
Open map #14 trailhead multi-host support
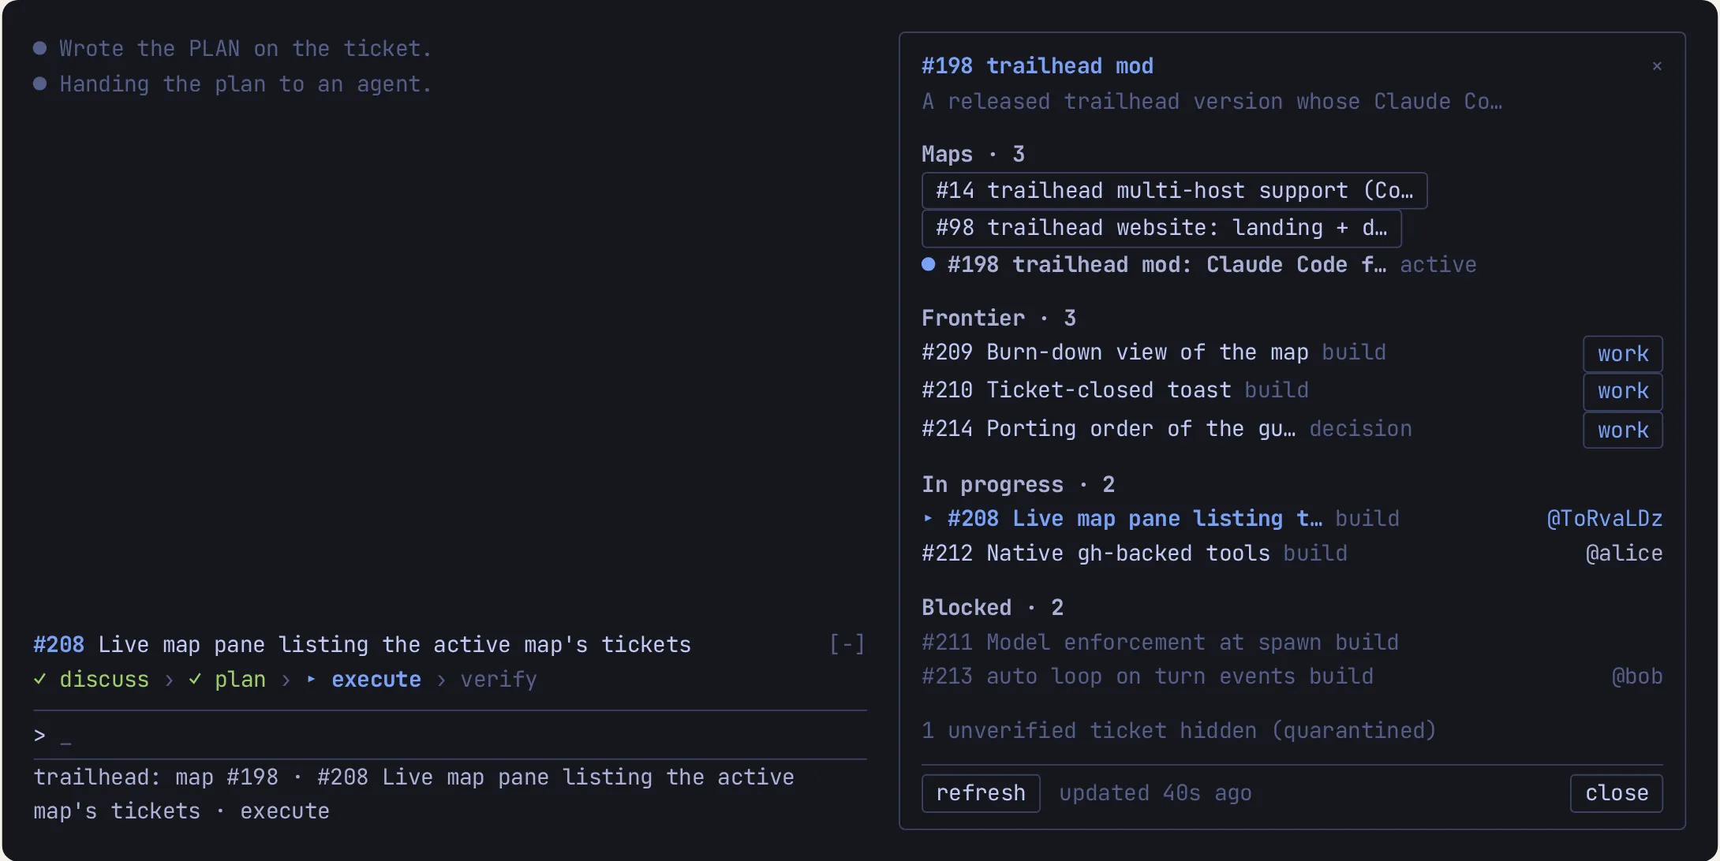(x=1174, y=191)
